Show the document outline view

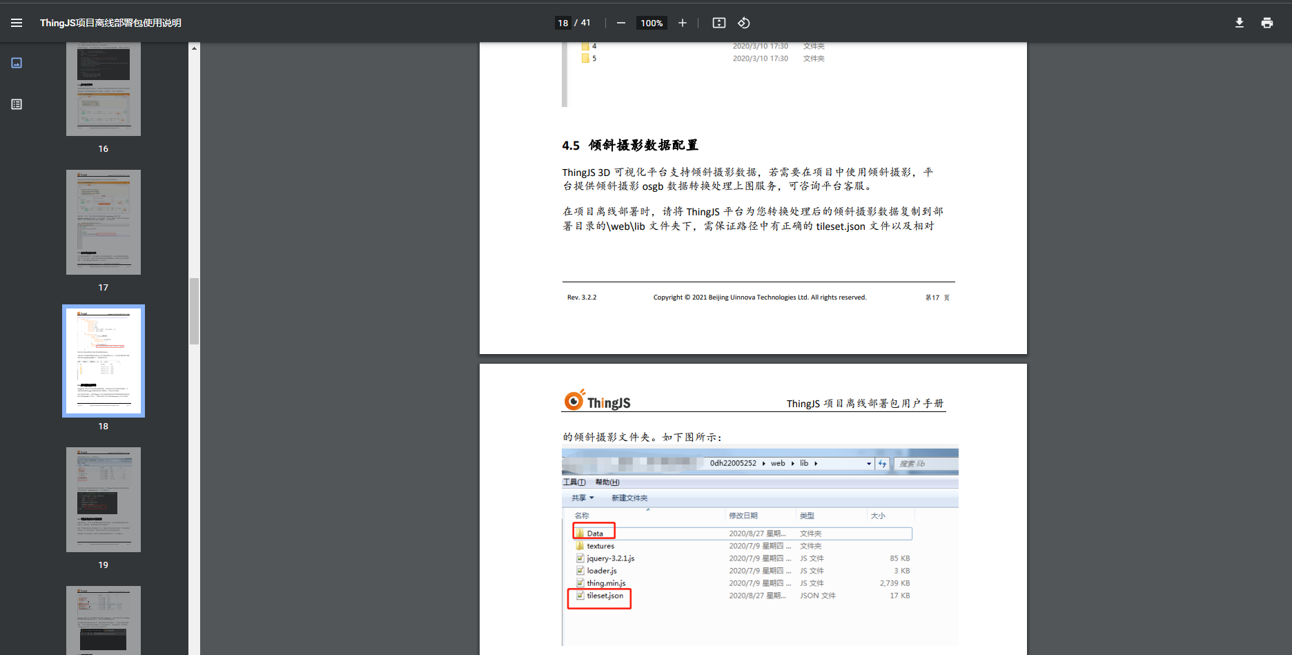coord(17,104)
